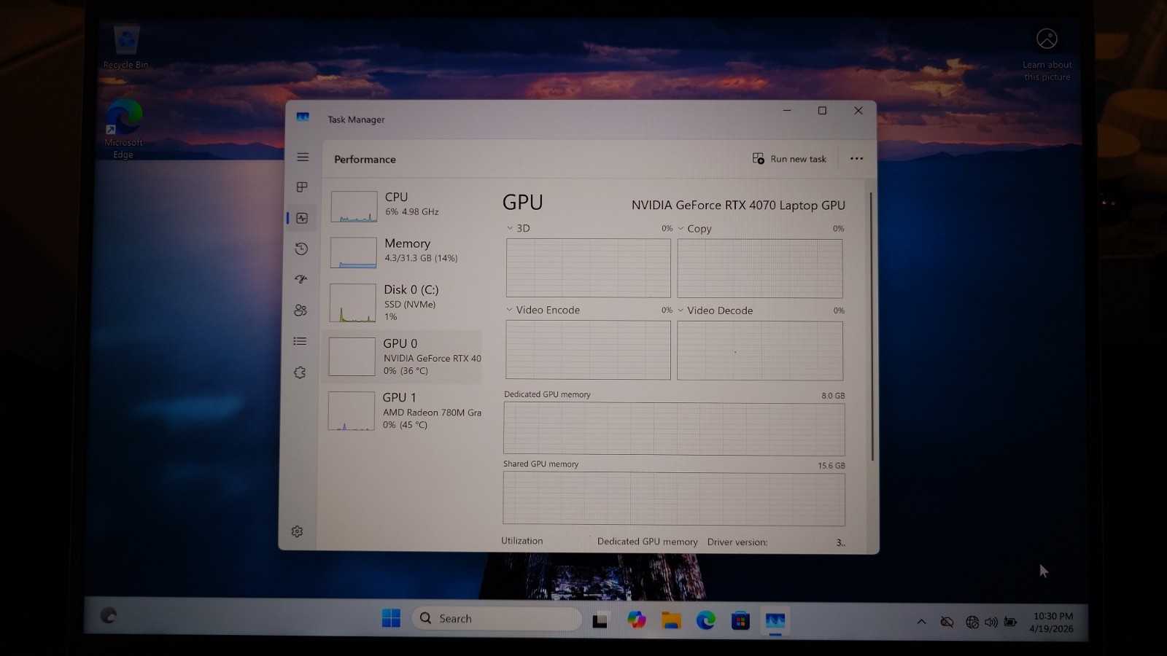This screenshot has width=1167, height=656.
Task: Open the three-dot more options menu
Action: coord(856,158)
